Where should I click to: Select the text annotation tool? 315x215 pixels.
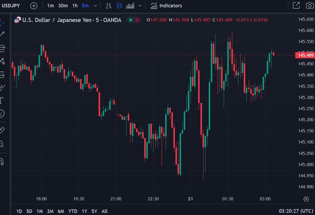coord(3,100)
